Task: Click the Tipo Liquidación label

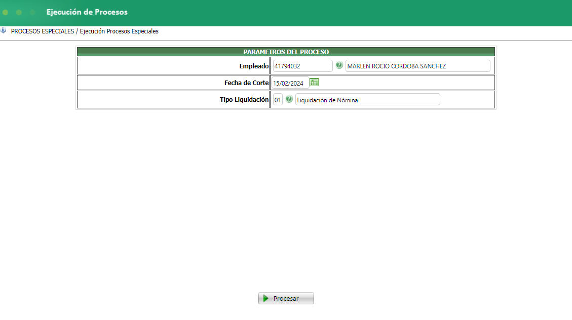Action: tap(244, 100)
